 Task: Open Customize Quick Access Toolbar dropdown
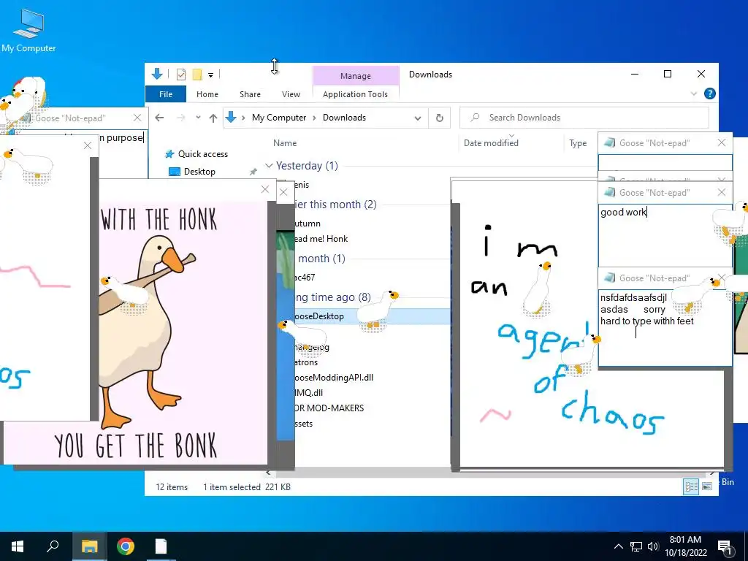pyautogui.click(x=210, y=75)
